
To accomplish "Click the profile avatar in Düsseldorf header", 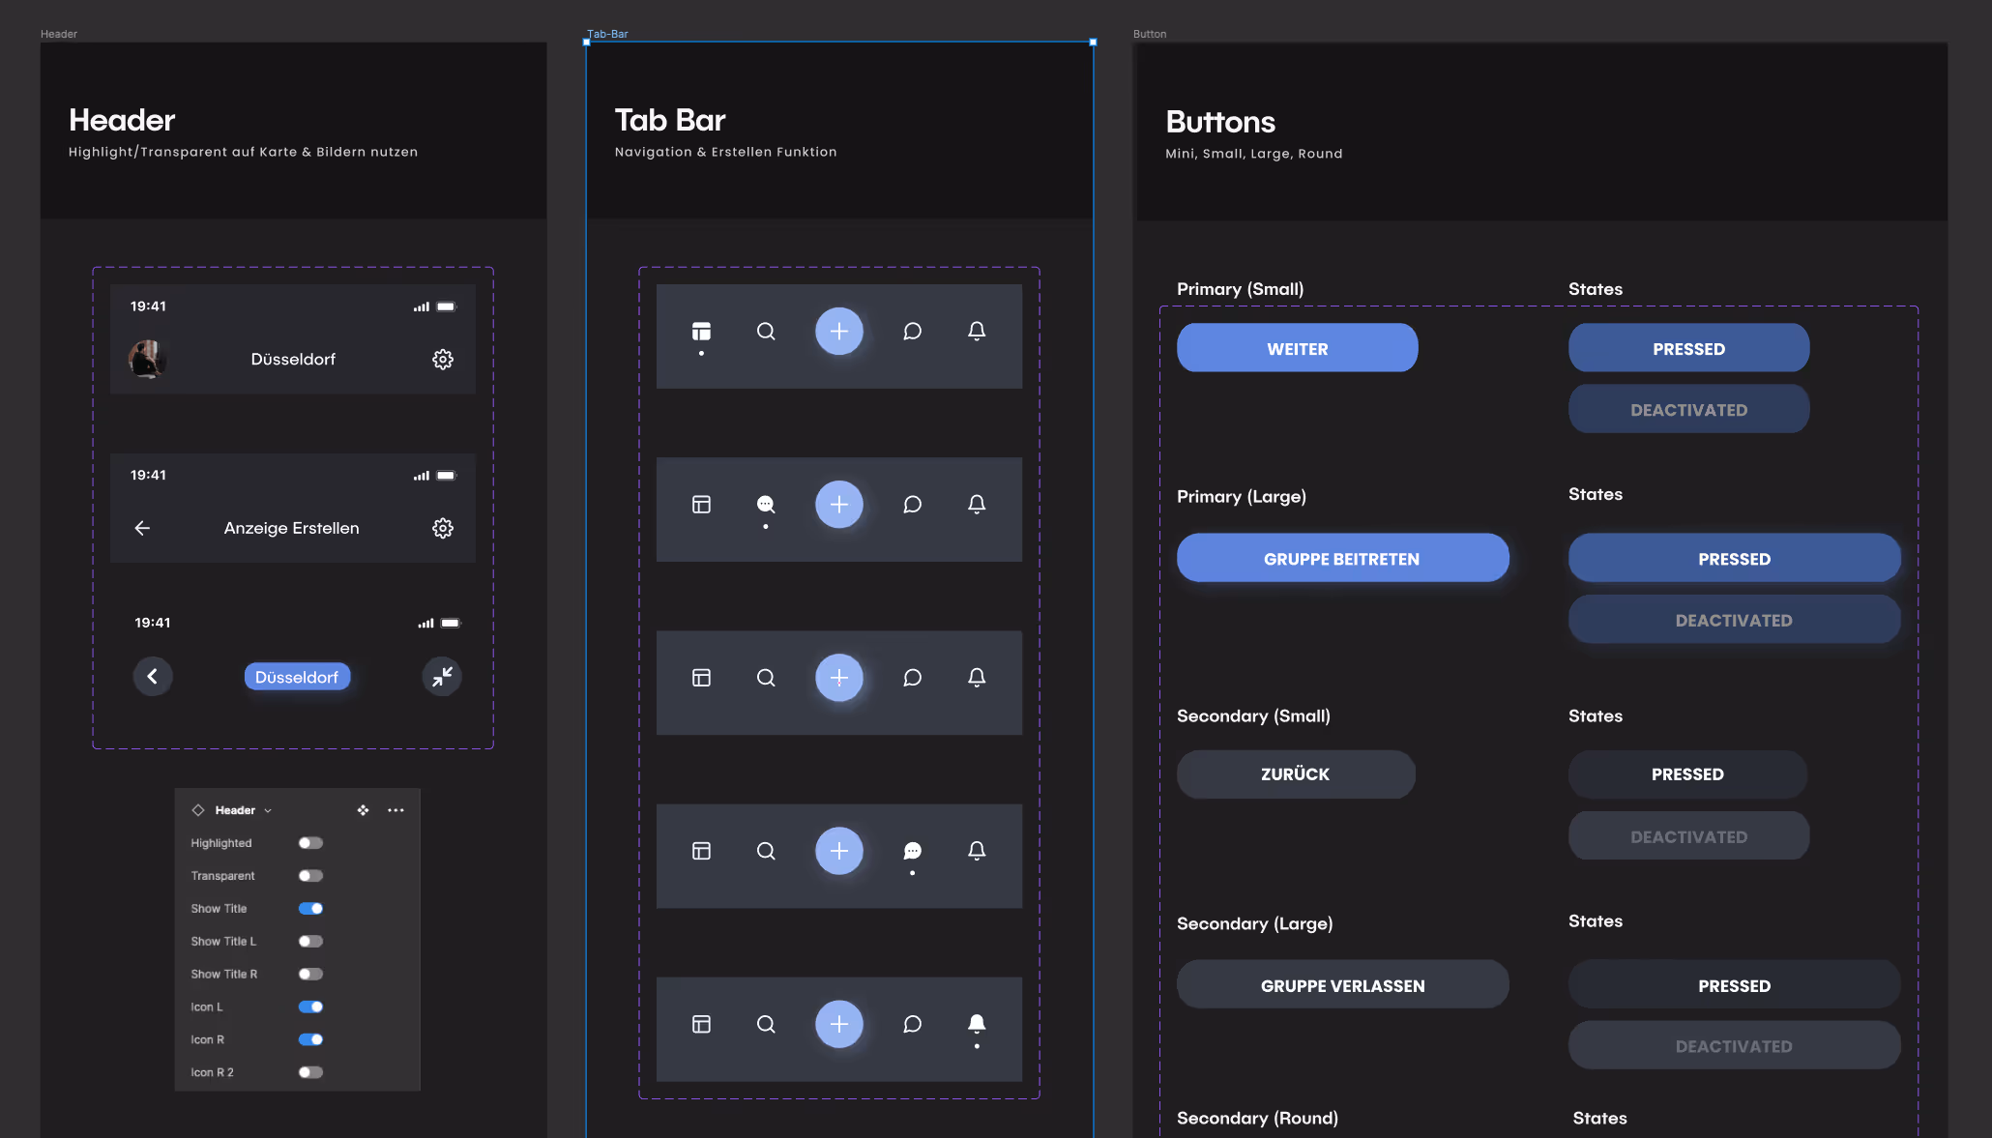I will point(147,359).
